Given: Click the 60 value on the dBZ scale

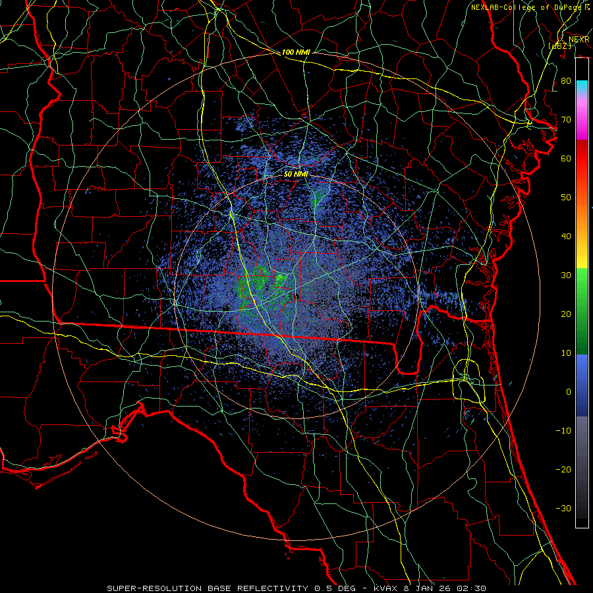Looking at the screenshot, I should pos(566,158).
